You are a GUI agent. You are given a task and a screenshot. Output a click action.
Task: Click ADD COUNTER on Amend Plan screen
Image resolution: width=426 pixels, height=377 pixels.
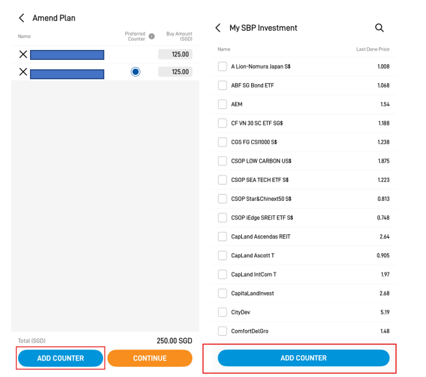[x=61, y=358]
